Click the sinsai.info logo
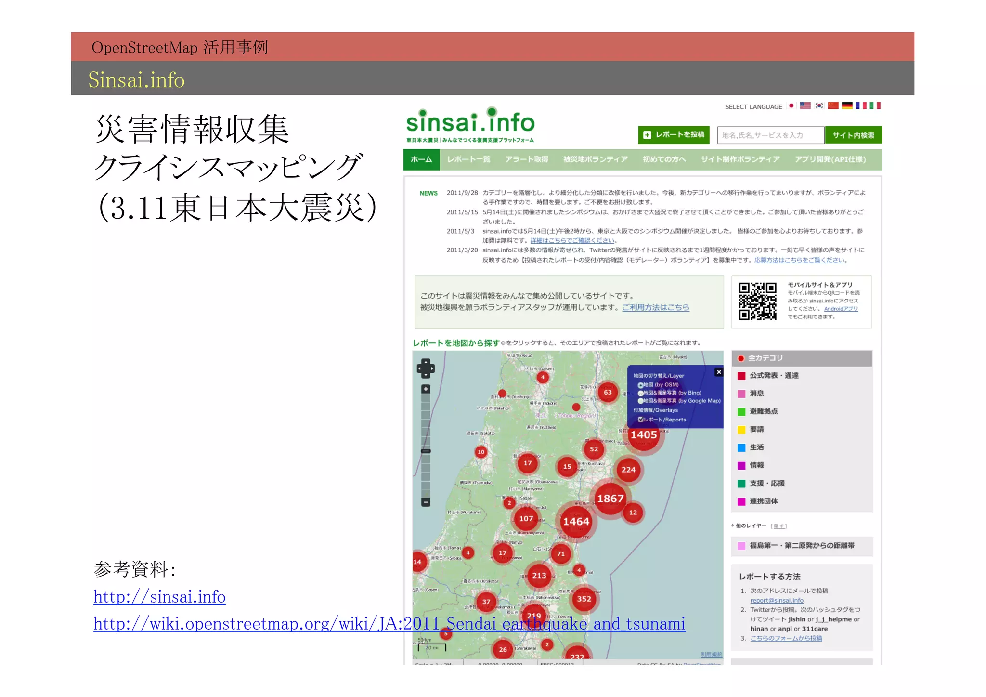The image size is (986, 697). (x=470, y=125)
